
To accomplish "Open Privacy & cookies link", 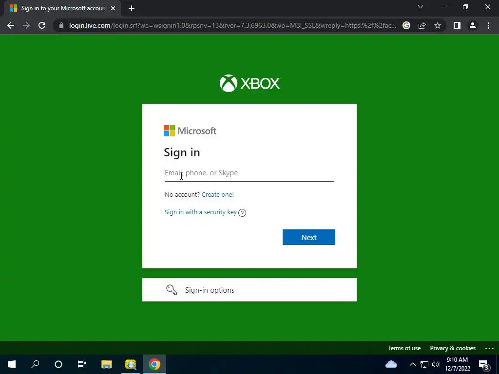I will [453, 348].
